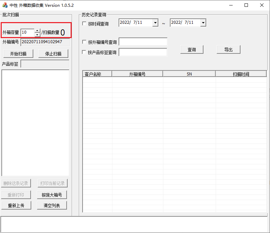Start scanning with 开始扫描 button
This screenshot has width=270, height=233.
(18, 54)
